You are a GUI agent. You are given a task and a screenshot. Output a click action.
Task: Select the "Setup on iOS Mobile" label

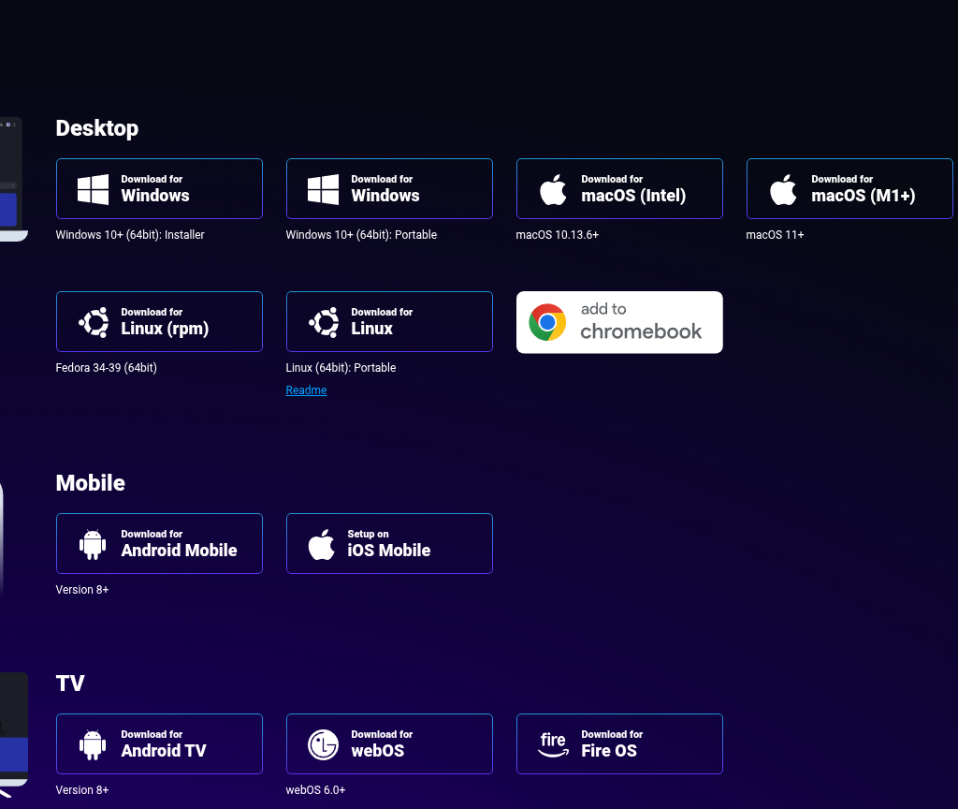pos(388,543)
